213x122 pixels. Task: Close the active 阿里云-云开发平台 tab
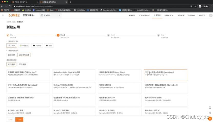click(66, 2)
